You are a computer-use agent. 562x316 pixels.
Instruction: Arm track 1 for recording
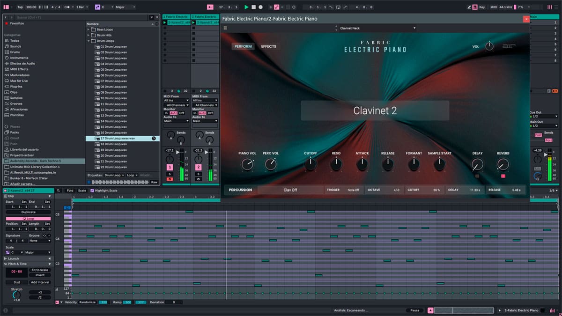click(x=170, y=179)
